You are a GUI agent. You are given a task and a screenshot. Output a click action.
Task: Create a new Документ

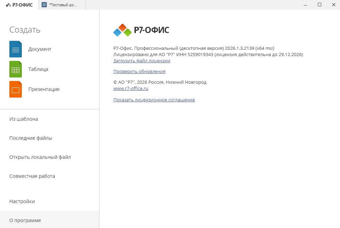(40, 49)
